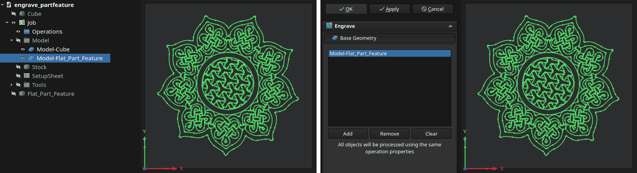Toggle visibility of Stock

click(18, 67)
